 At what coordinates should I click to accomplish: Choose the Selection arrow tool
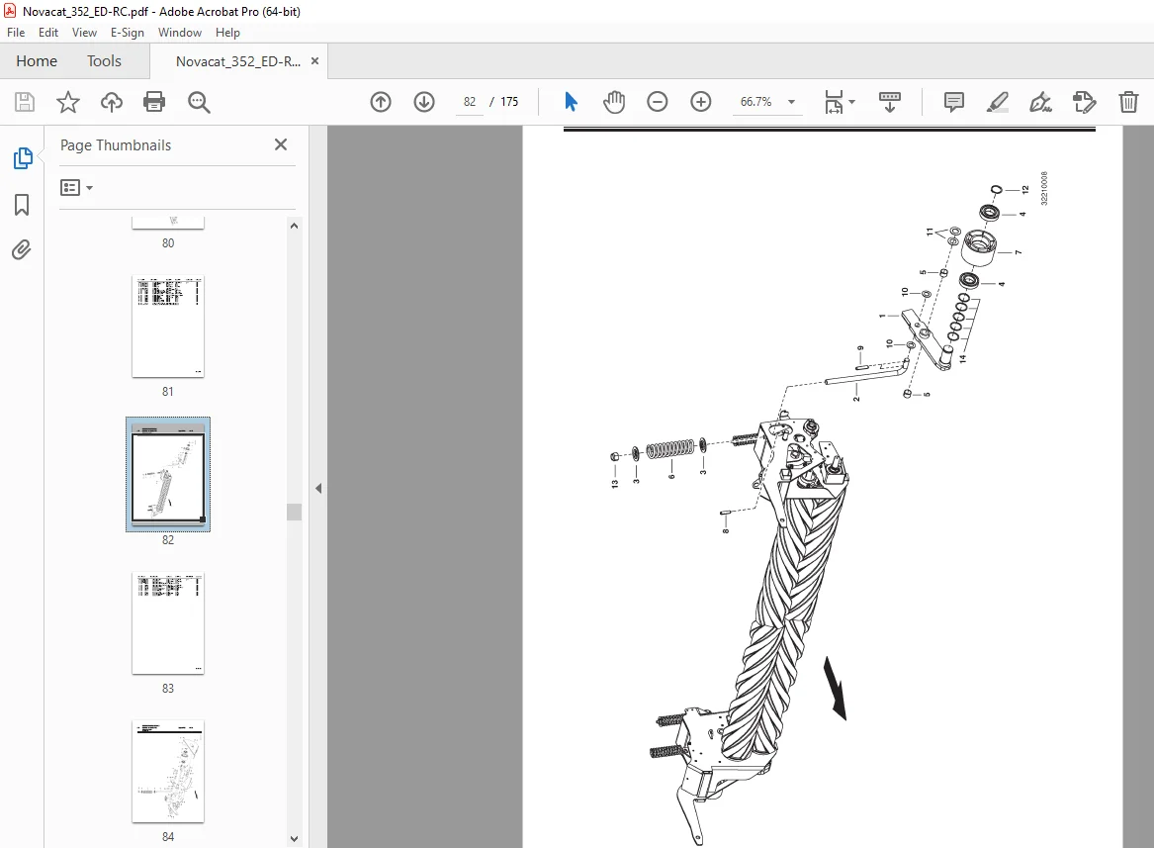point(571,102)
